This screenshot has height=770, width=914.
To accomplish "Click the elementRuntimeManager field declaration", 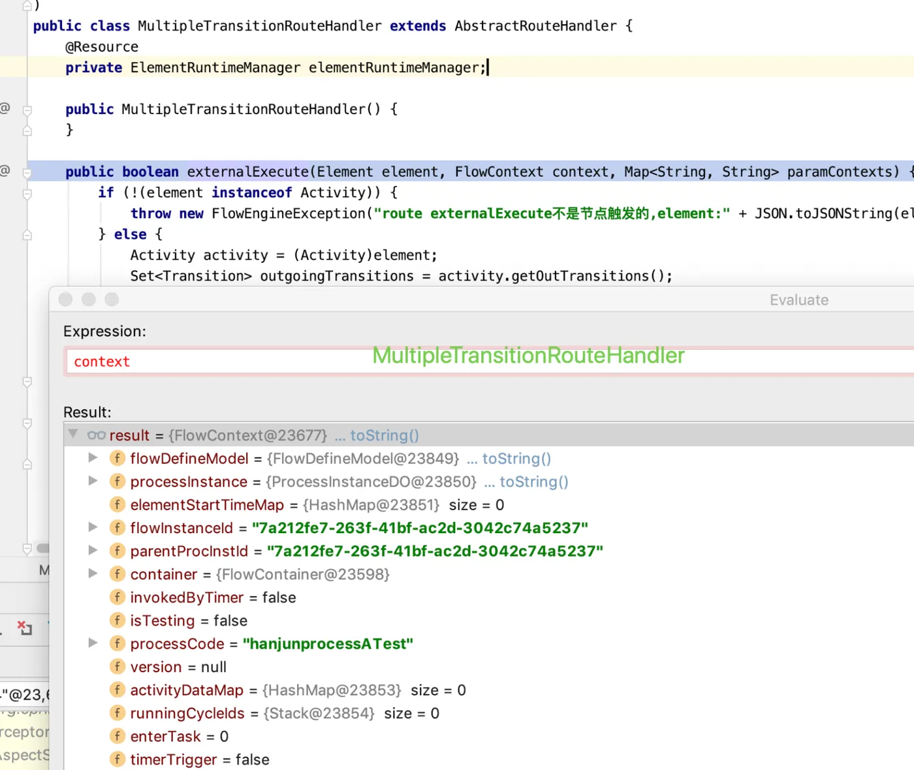I will [x=276, y=68].
